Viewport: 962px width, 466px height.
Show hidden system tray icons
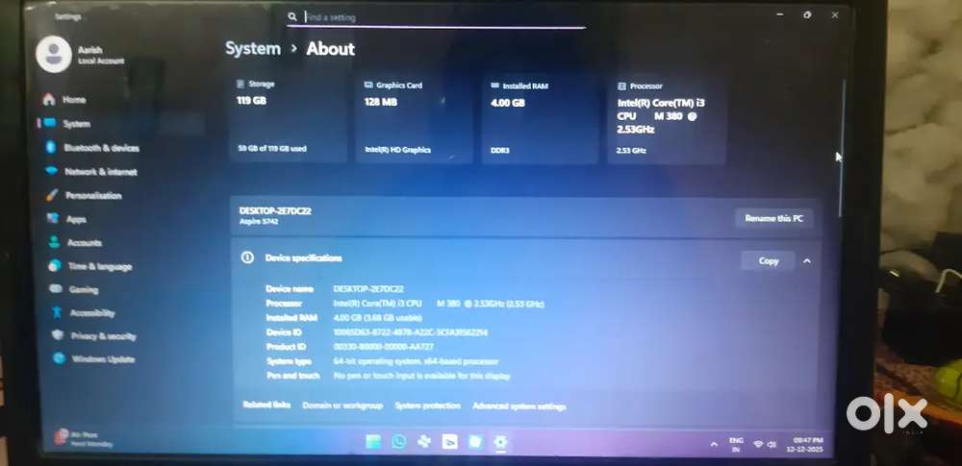pos(714,445)
